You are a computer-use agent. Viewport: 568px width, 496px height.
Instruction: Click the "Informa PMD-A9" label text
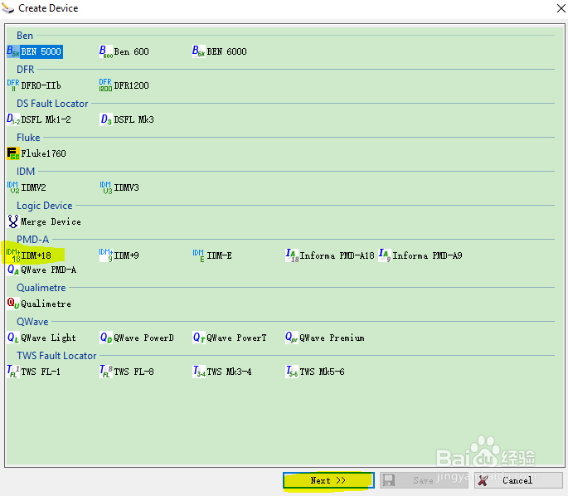coord(427,255)
